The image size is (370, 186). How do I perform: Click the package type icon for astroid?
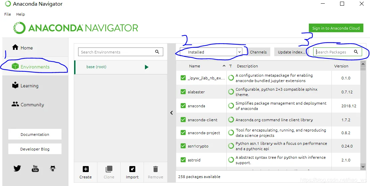[x=231, y=160]
